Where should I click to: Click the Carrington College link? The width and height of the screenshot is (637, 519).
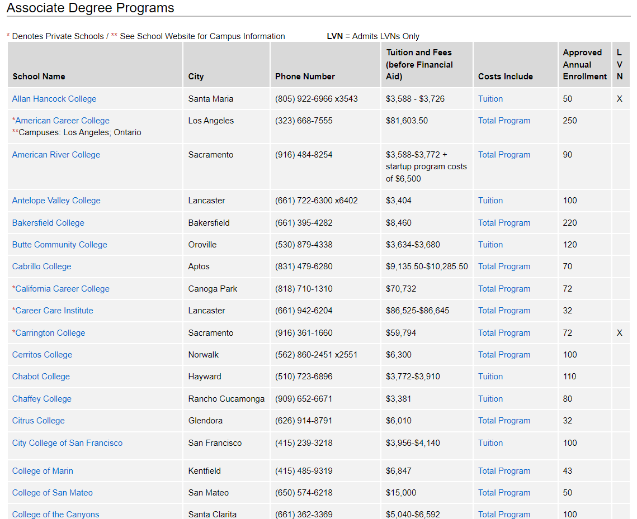tap(50, 333)
